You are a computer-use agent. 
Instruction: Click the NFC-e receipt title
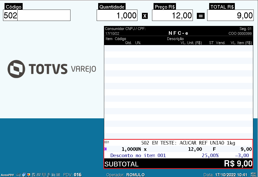[178, 33]
